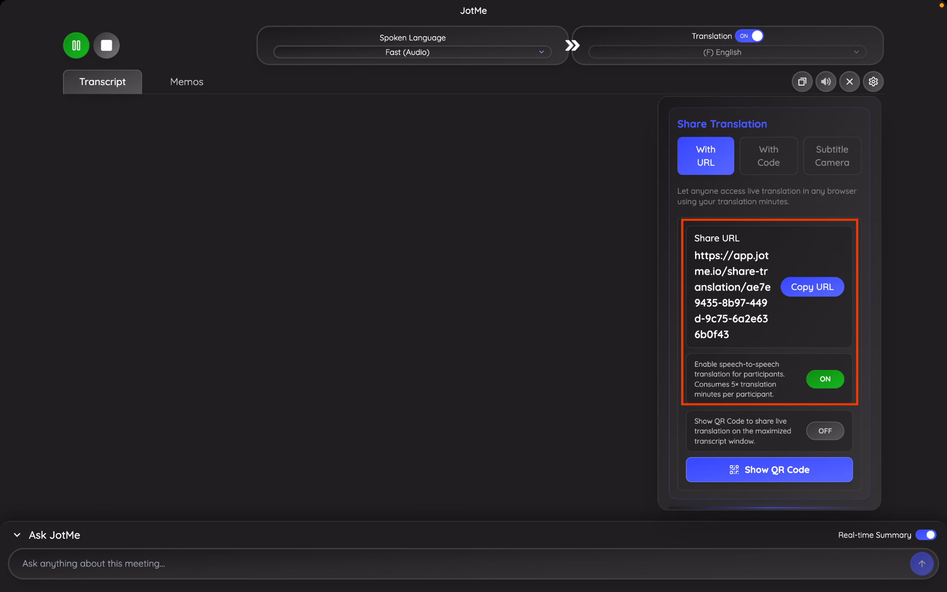Click the share URL link text
The width and height of the screenshot is (947, 592).
pyautogui.click(x=732, y=295)
